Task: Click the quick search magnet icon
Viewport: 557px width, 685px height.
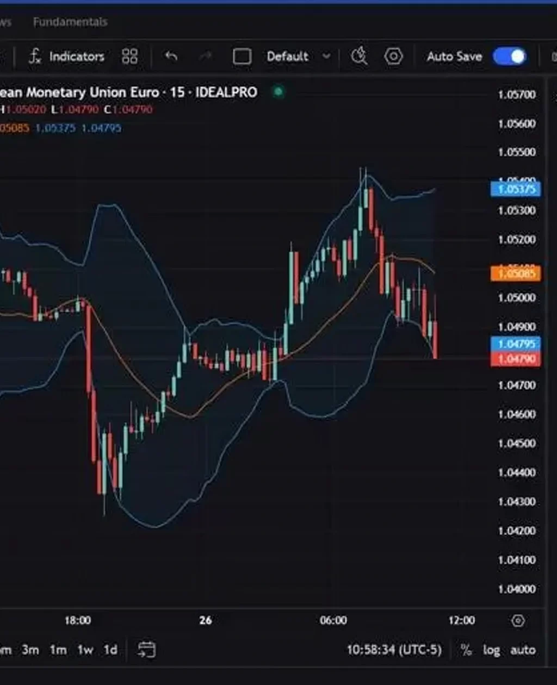Action: (x=359, y=56)
